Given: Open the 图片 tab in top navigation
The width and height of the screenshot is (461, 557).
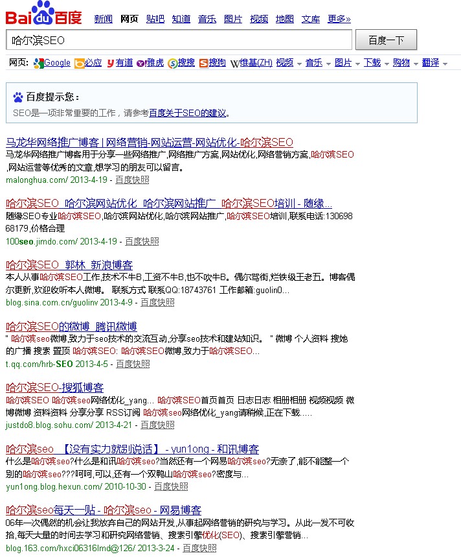Looking at the screenshot, I should point(233,19).
